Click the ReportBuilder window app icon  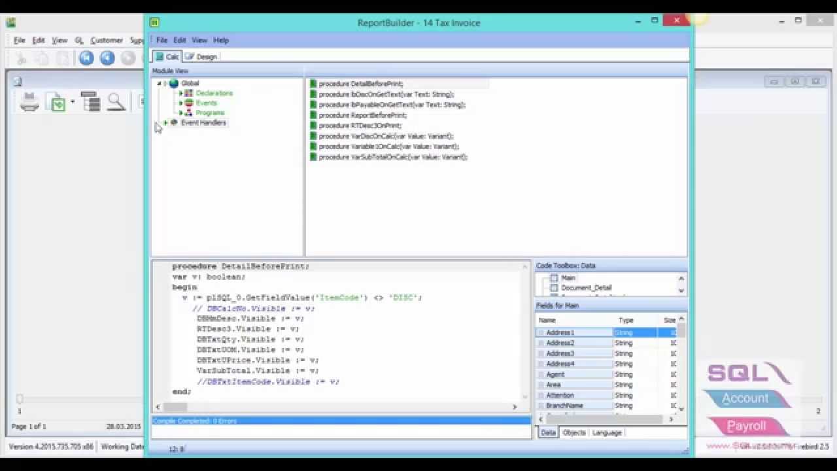[x=155, y=22]
